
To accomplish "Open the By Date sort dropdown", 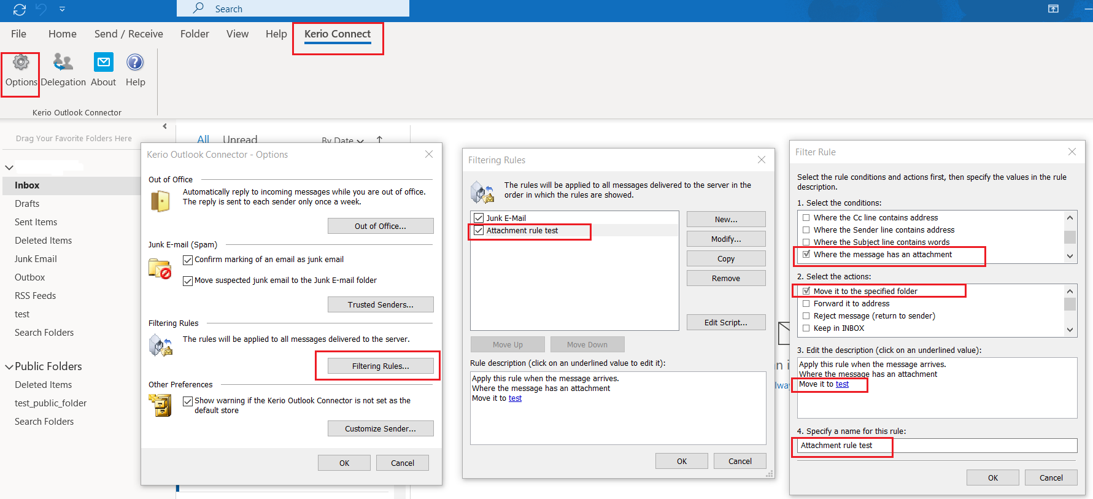I will pyautogui.click(x=342, y=141).
